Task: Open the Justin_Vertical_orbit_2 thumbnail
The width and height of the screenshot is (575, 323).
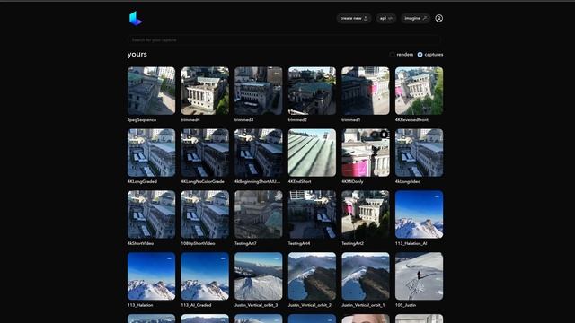Action: [x=312, y=276]
